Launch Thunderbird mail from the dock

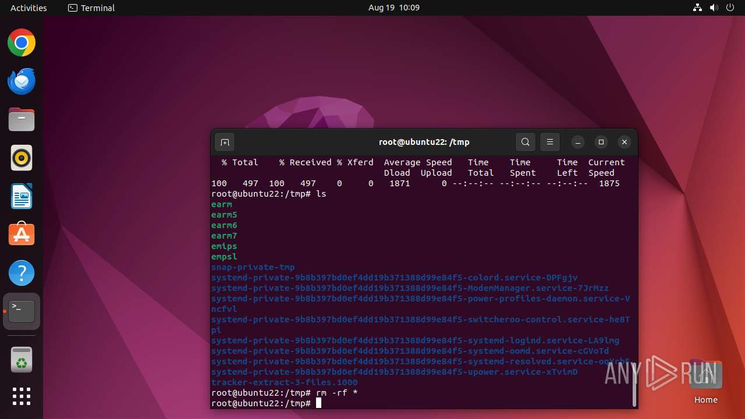[x=22, y=81]
